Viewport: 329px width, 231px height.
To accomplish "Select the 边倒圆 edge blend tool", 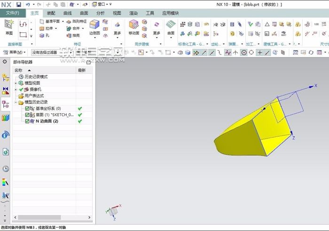I will tap(94, 27).
